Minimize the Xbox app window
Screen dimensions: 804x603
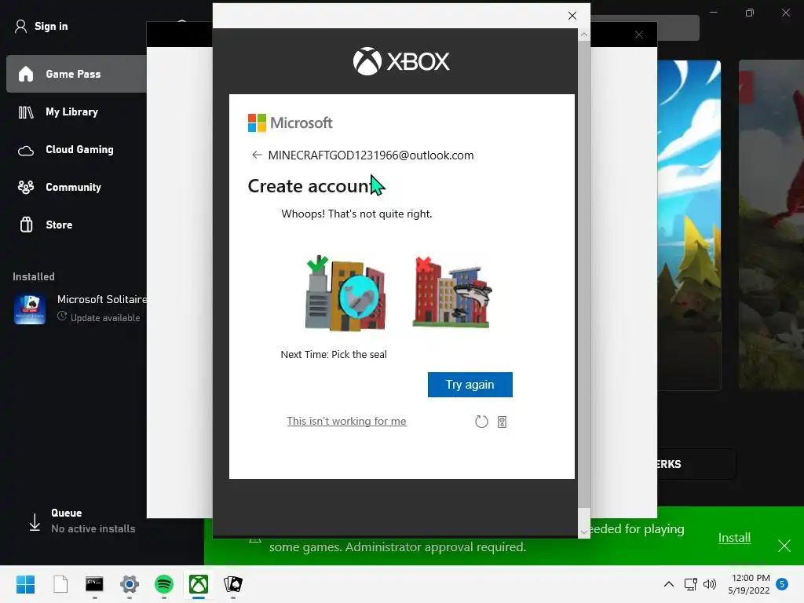714,13
